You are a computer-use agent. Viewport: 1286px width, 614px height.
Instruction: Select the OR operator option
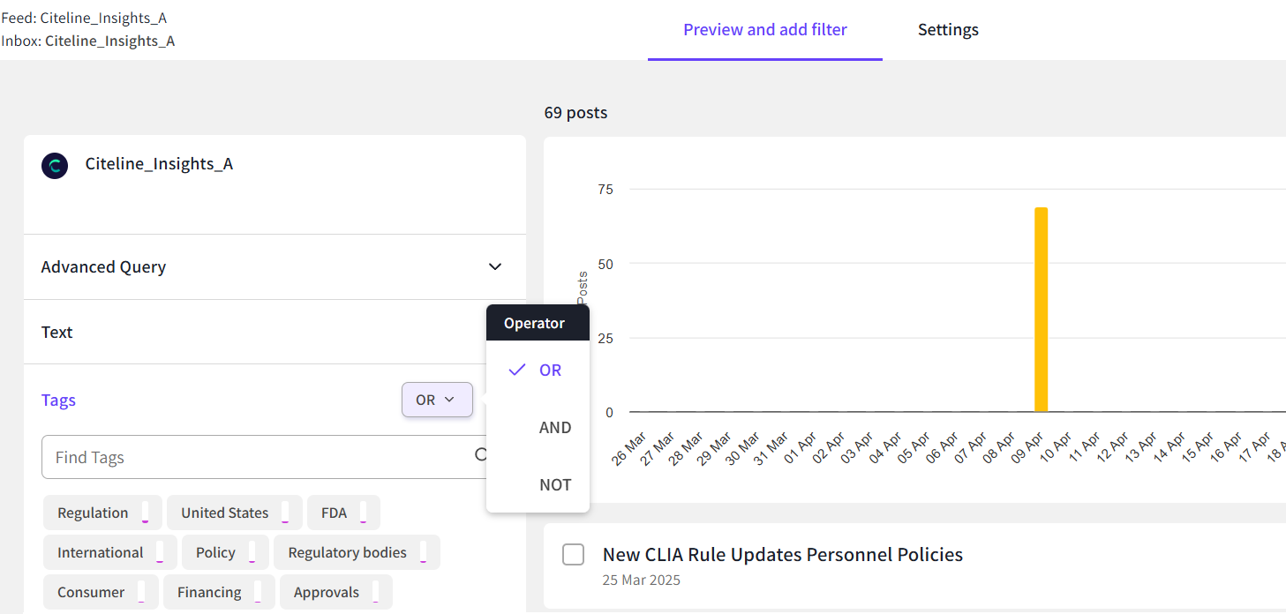[550, 371]
